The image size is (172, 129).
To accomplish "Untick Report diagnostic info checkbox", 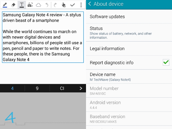I will pos(166,62).
